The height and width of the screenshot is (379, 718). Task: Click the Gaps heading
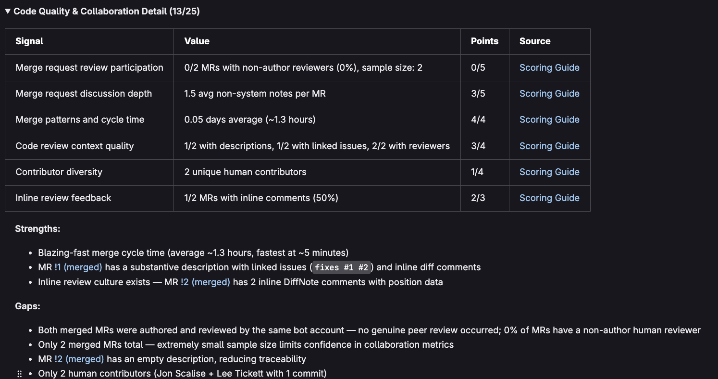pyautogui.click(x=28, y=306)
